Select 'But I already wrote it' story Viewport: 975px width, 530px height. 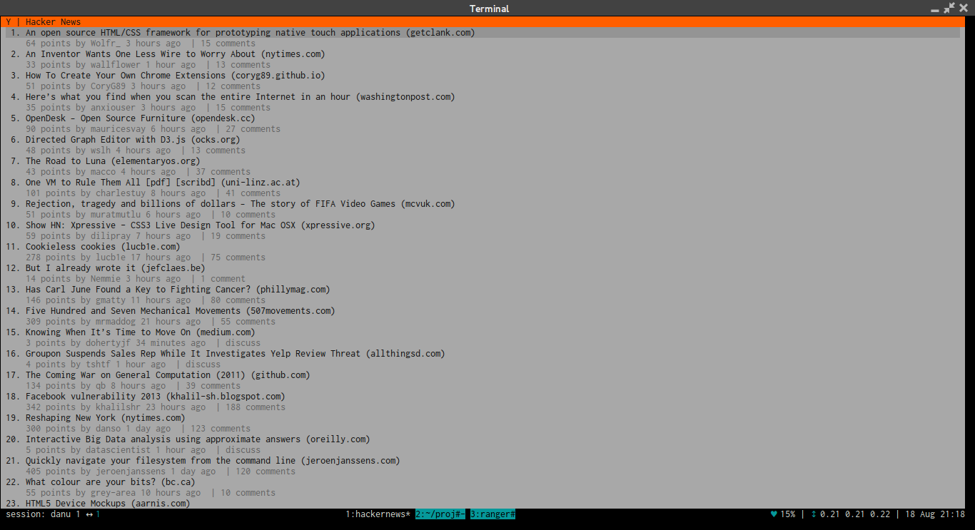(x=115, y=268)
